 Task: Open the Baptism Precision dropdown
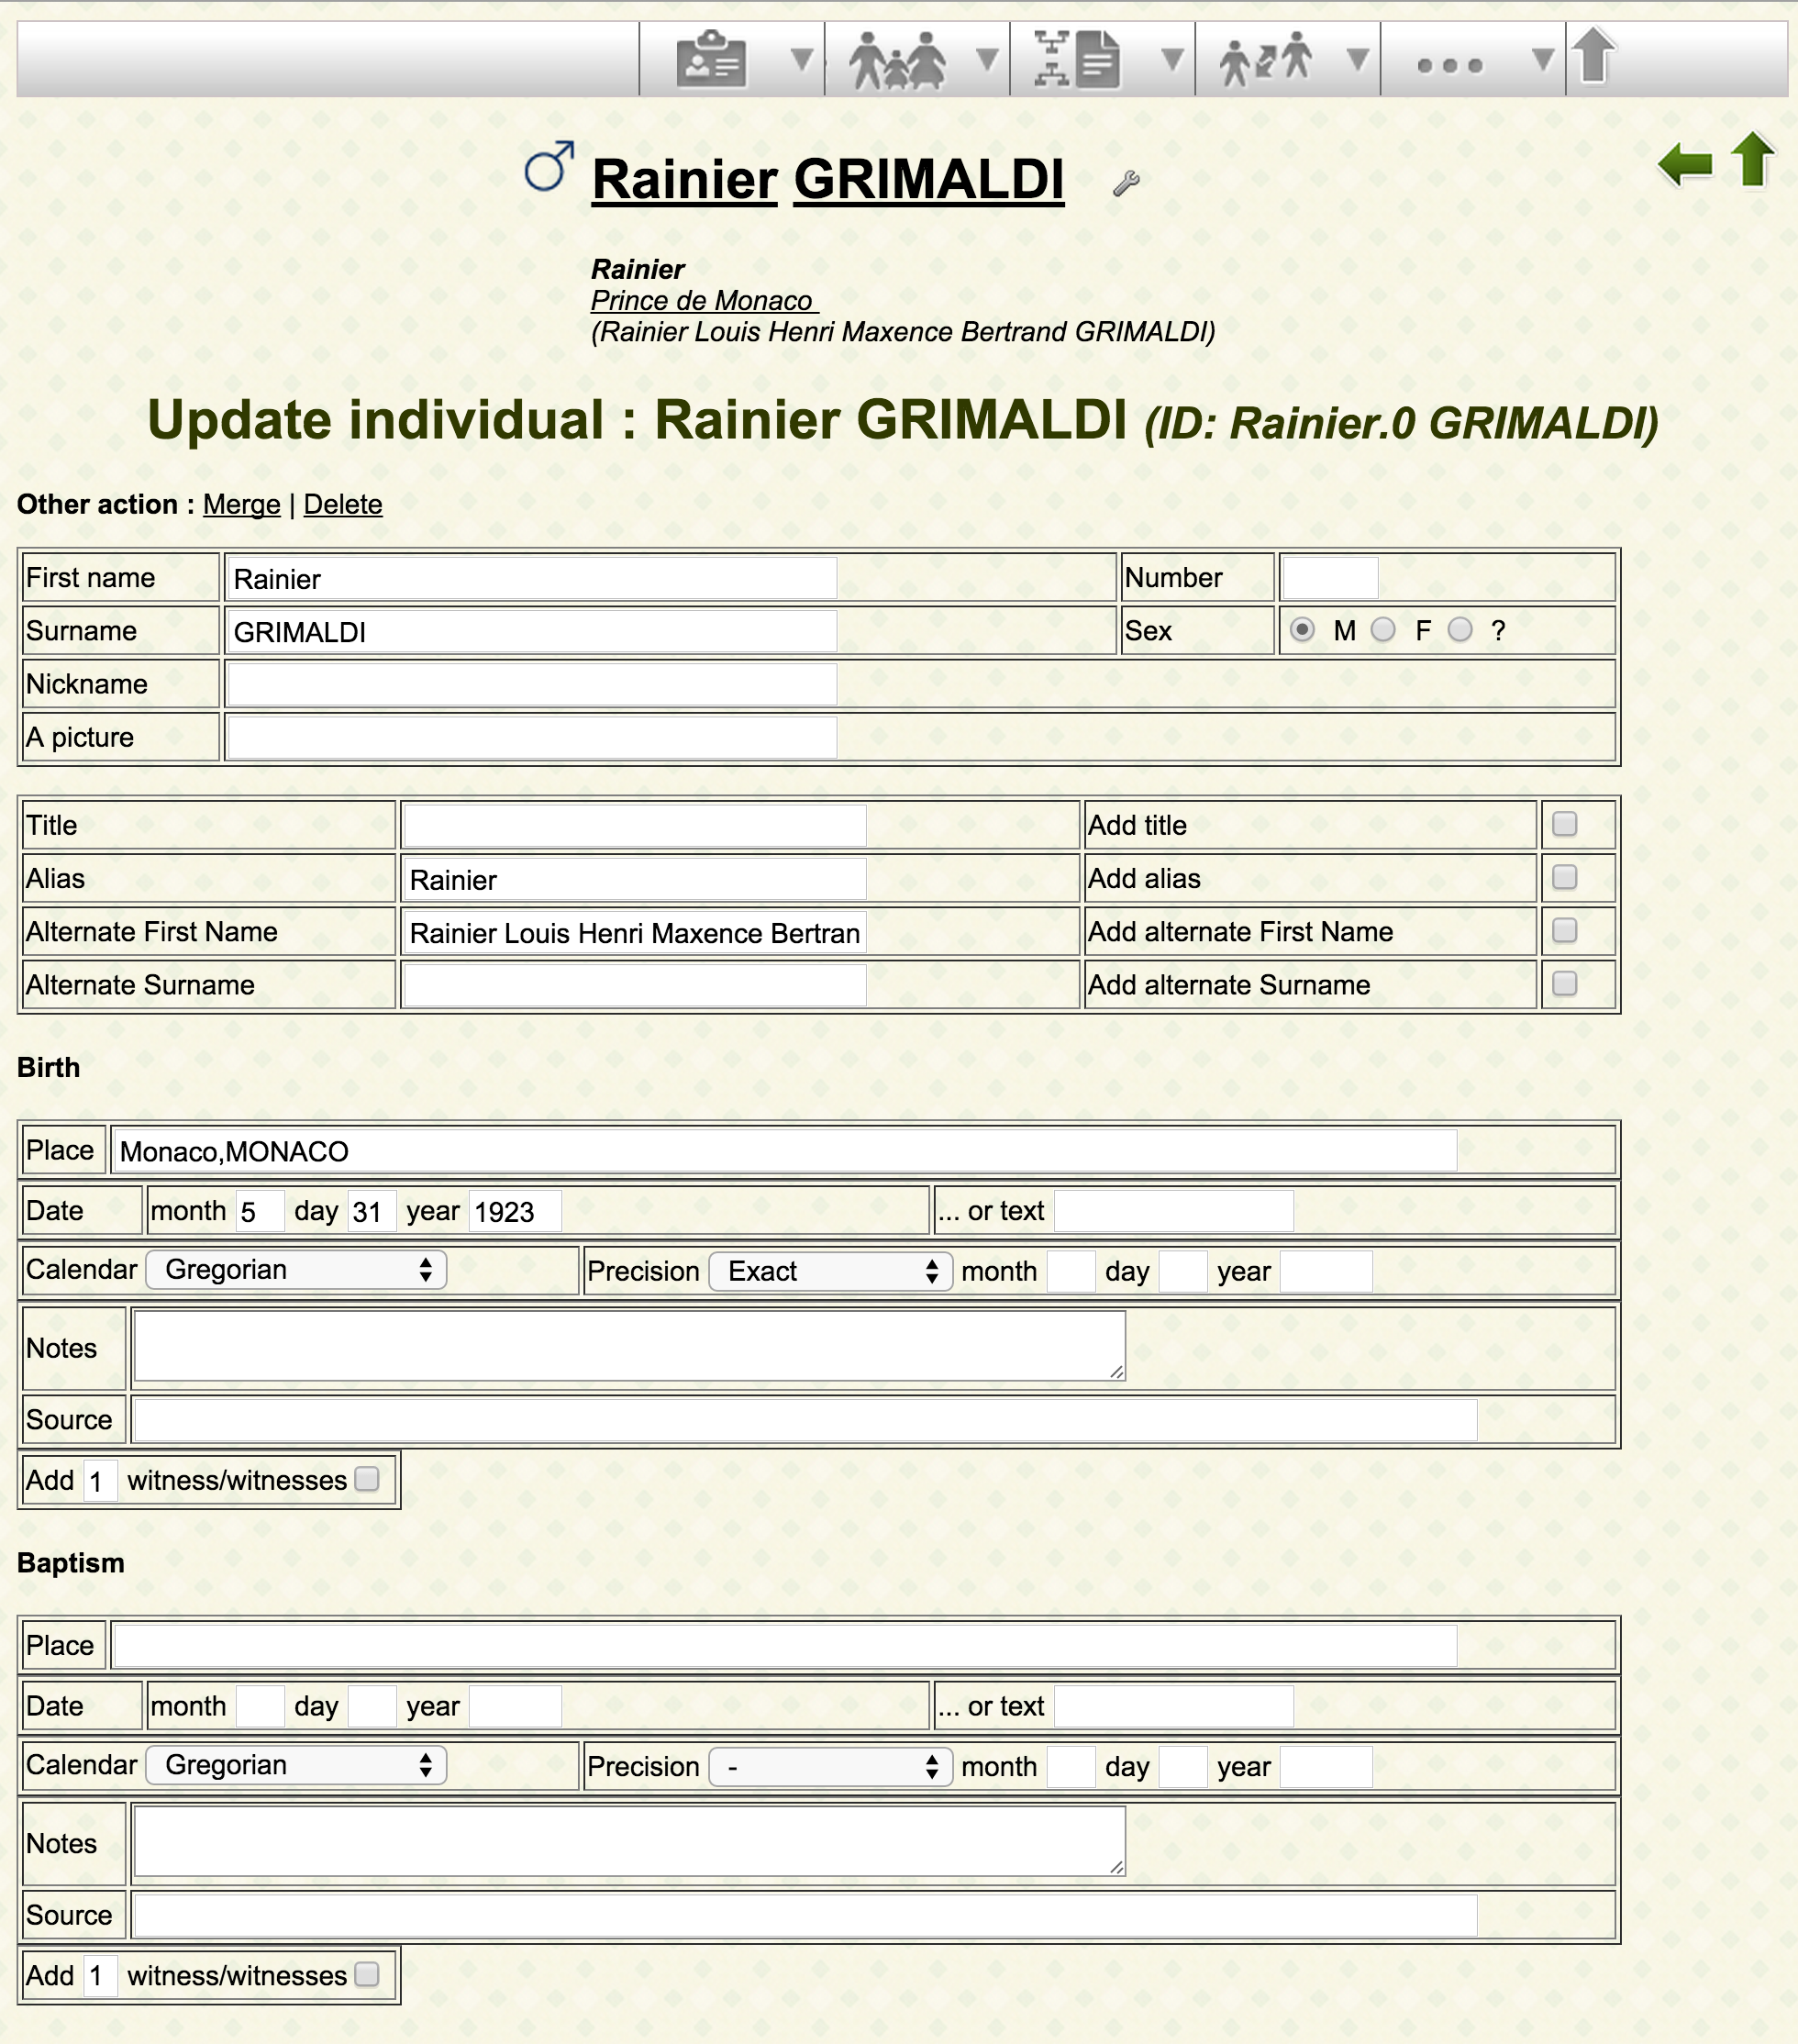[830, 1767]
